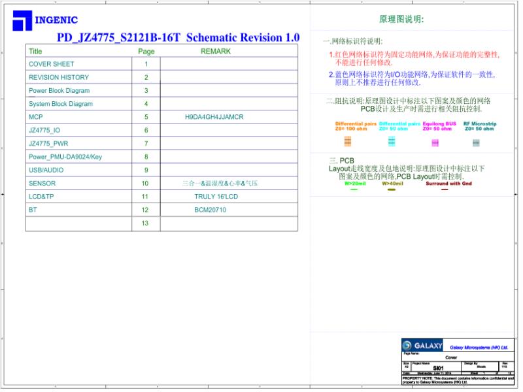Select the COVER SHEET row title
The image size is (523, 392).
51,64
